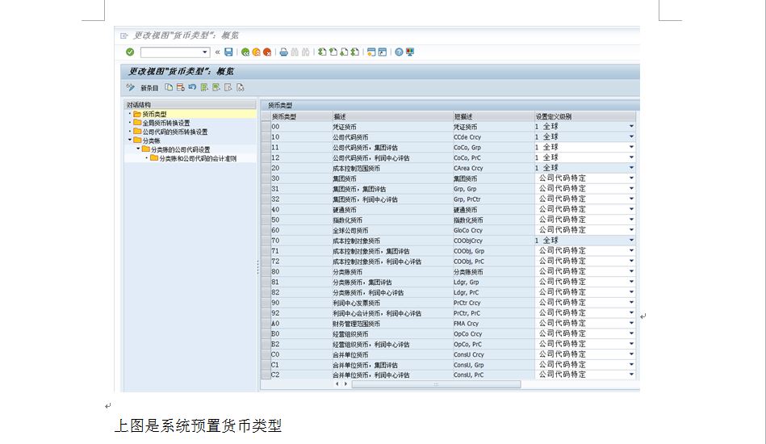Click the green checkmark Enter icon
The image size is (766, 444).
[x=130, y=52]
